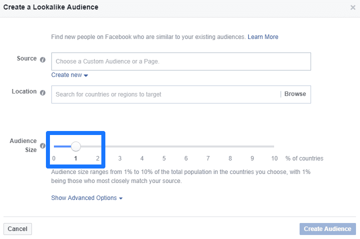Click the Browse locations button
360x239 pixels.
click(295, 94)
